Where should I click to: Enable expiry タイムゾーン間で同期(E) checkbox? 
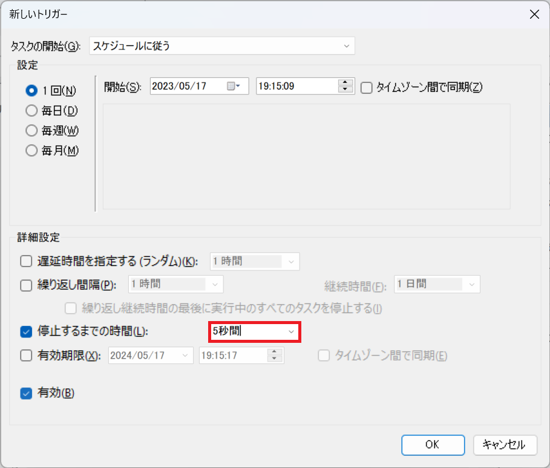[x=324, y=356]
